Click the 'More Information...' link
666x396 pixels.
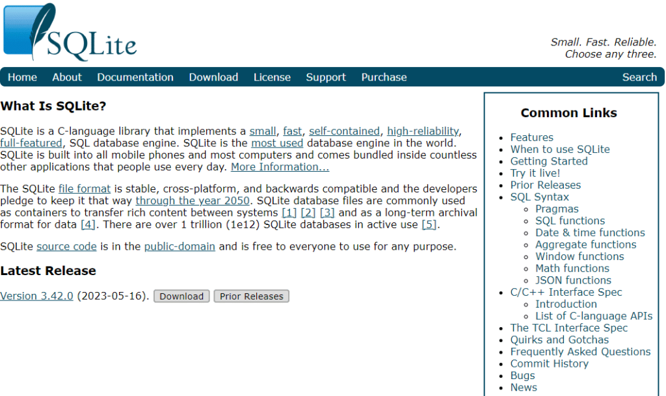279,166
